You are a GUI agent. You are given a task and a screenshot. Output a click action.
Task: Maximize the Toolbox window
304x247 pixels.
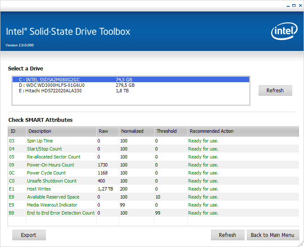point(294,5)
